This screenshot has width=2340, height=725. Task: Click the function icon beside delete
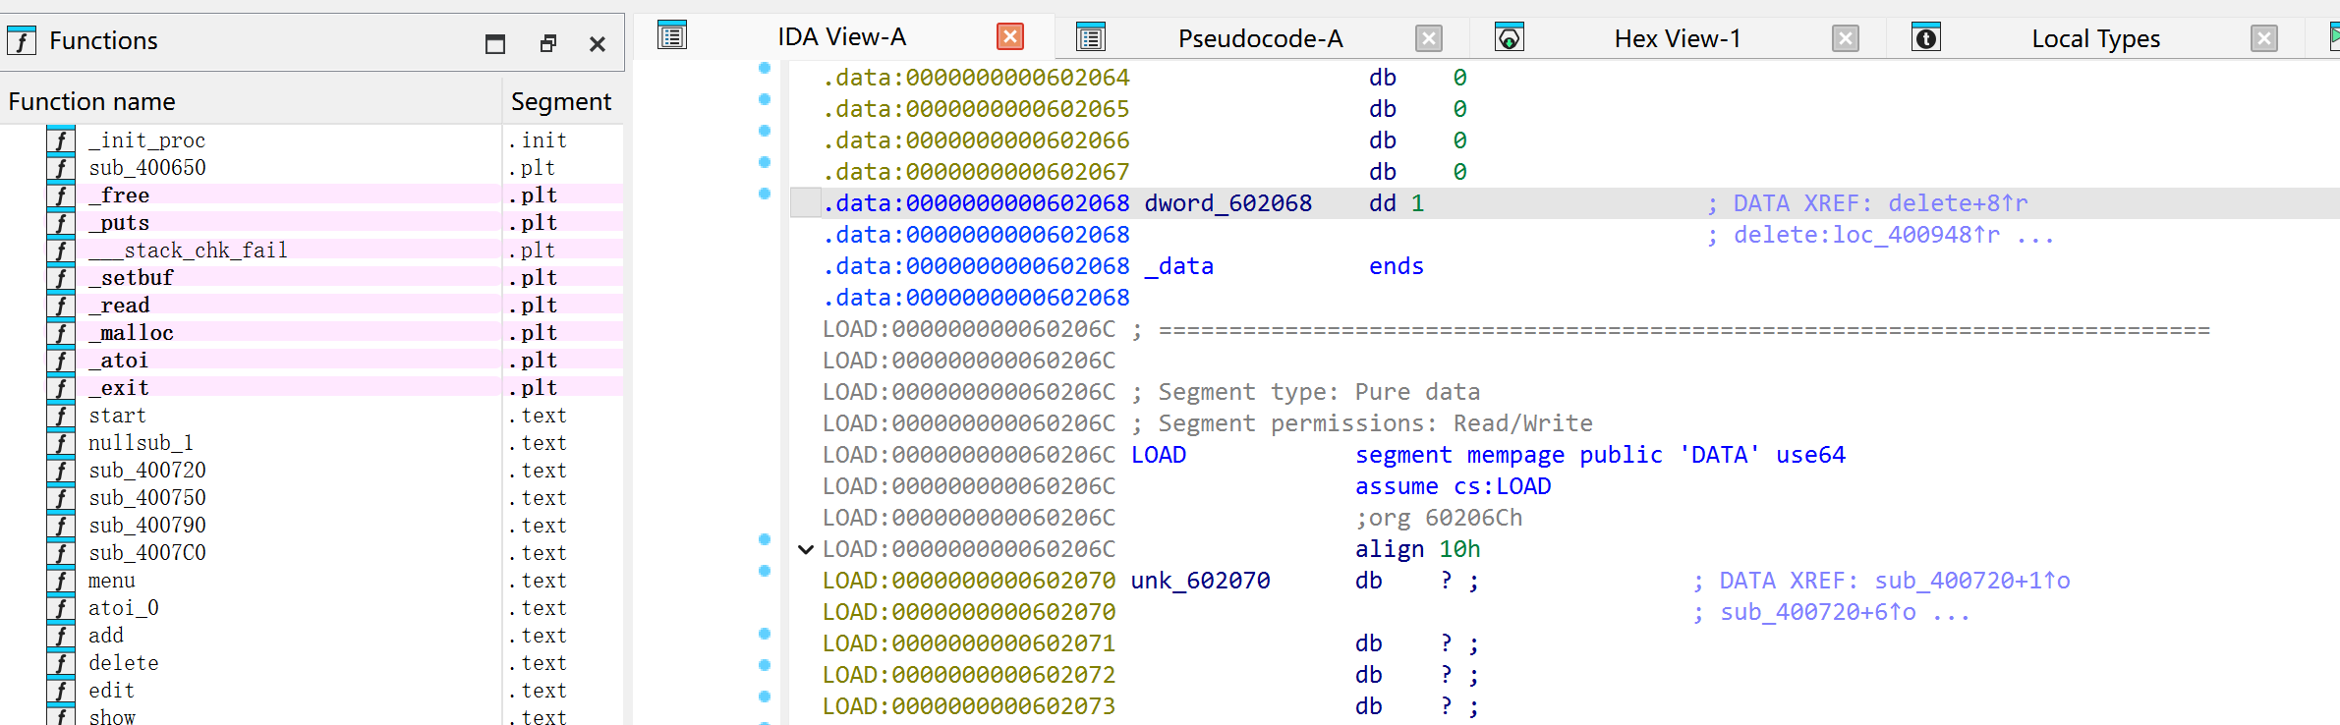point(61,663)
